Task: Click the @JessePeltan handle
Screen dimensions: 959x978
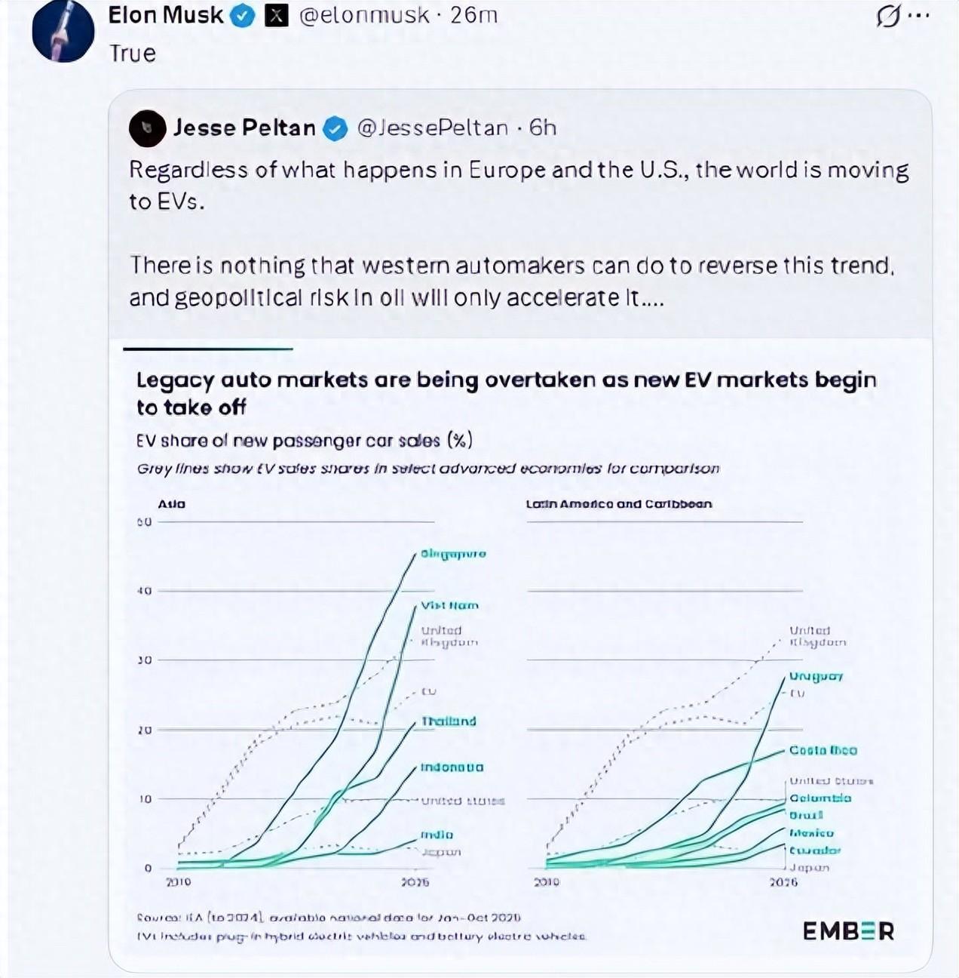Action: coord(433,128)
